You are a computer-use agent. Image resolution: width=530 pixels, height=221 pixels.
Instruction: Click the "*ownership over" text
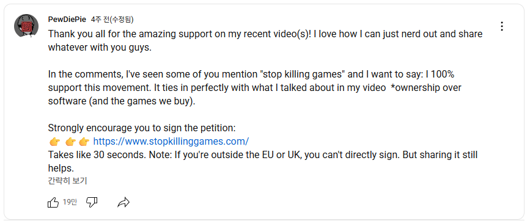(426, 88)
